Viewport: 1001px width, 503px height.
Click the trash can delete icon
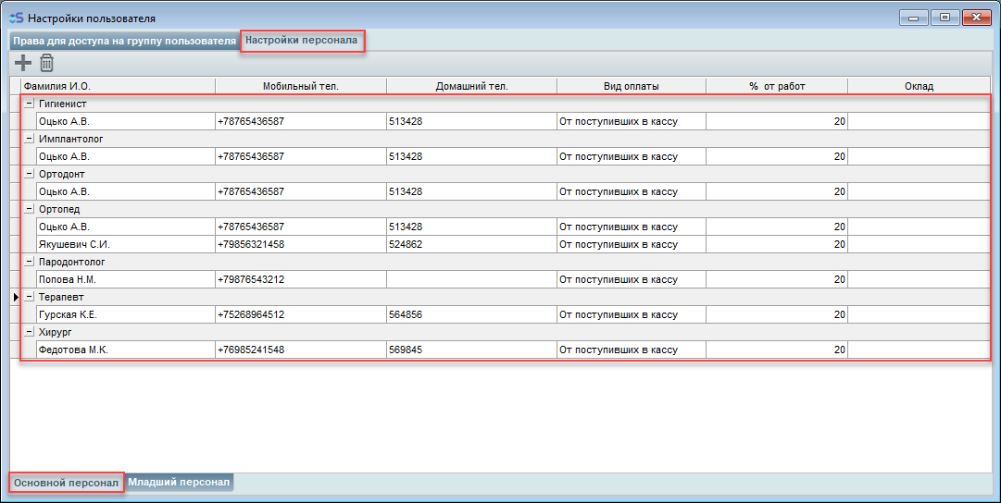click(x=46, y=63)
